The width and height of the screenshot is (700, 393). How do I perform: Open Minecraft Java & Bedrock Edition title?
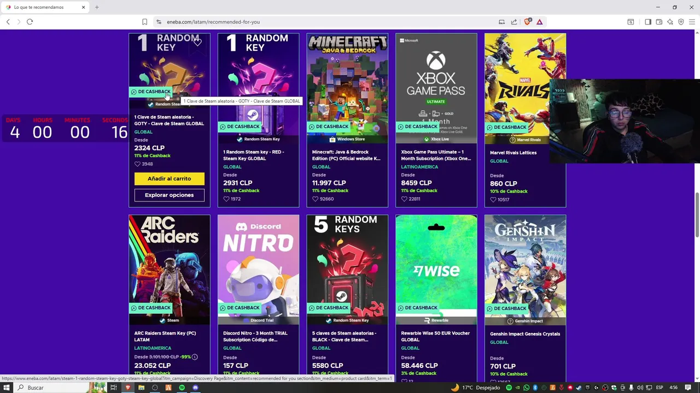346,155
